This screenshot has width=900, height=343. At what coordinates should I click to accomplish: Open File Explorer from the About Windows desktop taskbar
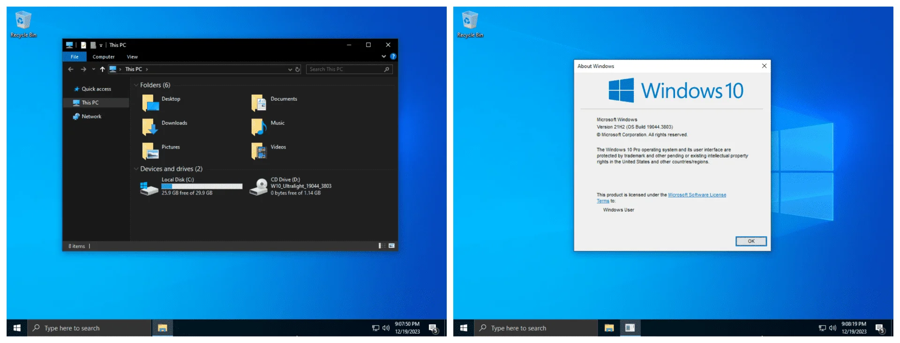[609, 328]
